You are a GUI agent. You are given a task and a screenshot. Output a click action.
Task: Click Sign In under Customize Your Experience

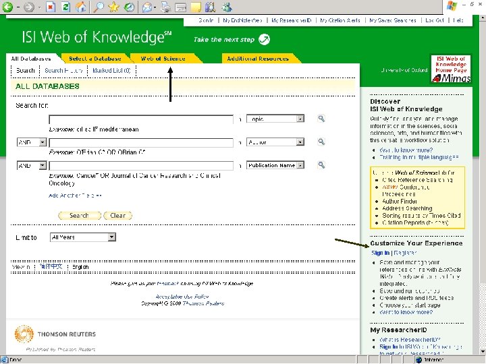(380, 253)
